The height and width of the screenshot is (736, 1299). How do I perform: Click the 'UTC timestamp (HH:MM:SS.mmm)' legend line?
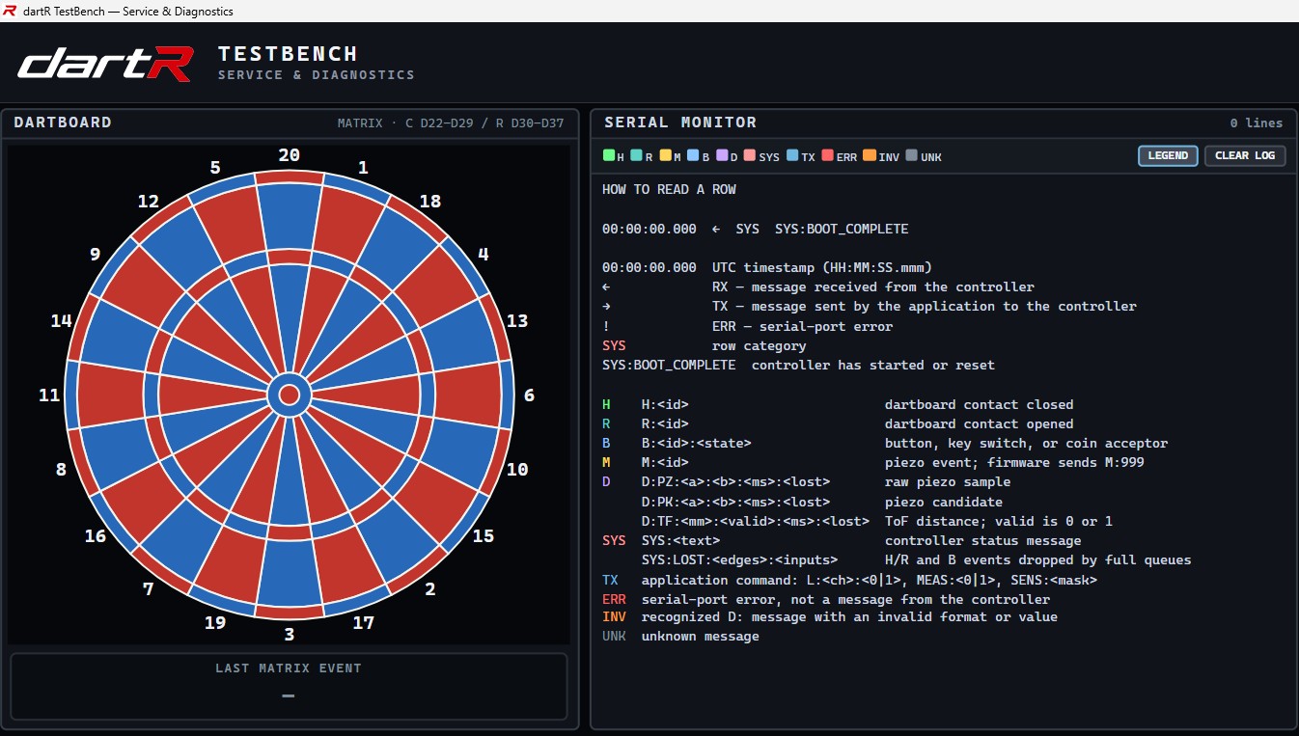click(x=822, y=267)
